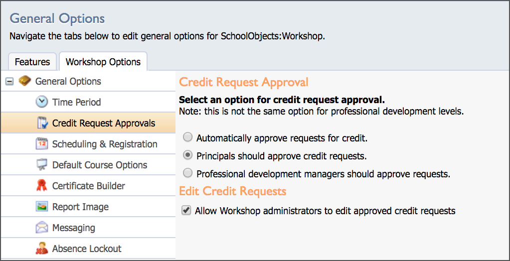510x261 pixels.
Task: Click the clock icon beside Time Period
Action: 42,102
